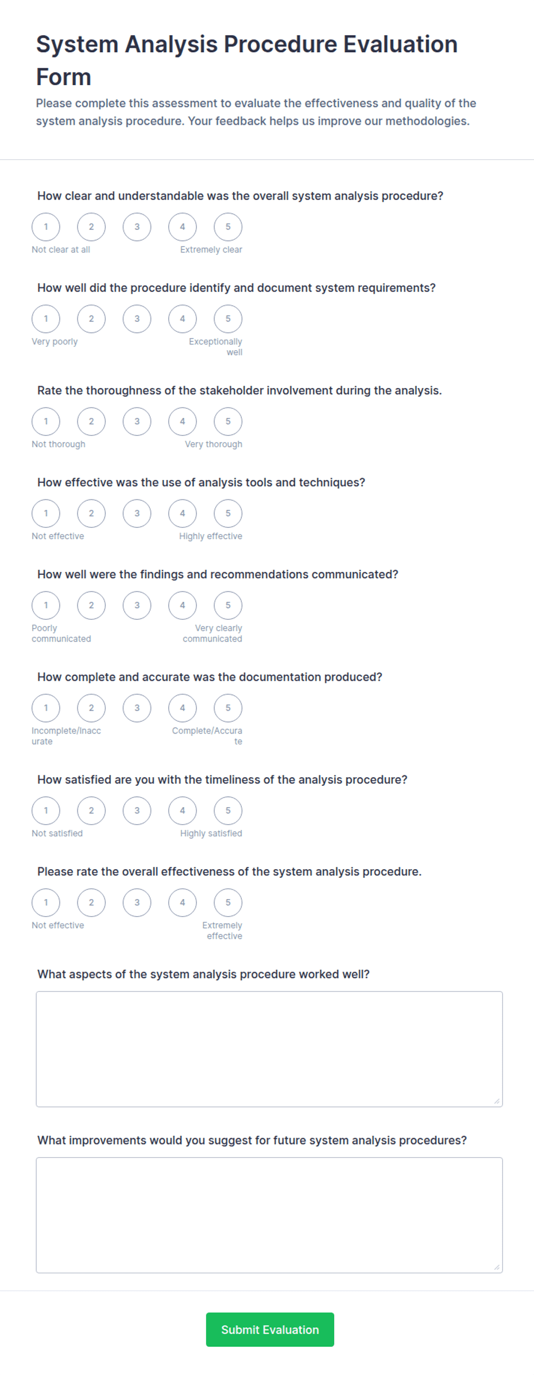Rate documentation produced as 4
Image resolution: width=534 pixels, height=1375 pixels.
tap(183, 708)
